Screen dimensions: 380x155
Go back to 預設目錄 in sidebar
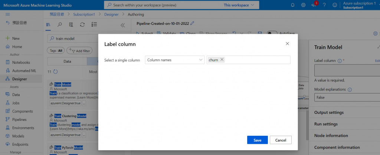click(x=16, y=23)
